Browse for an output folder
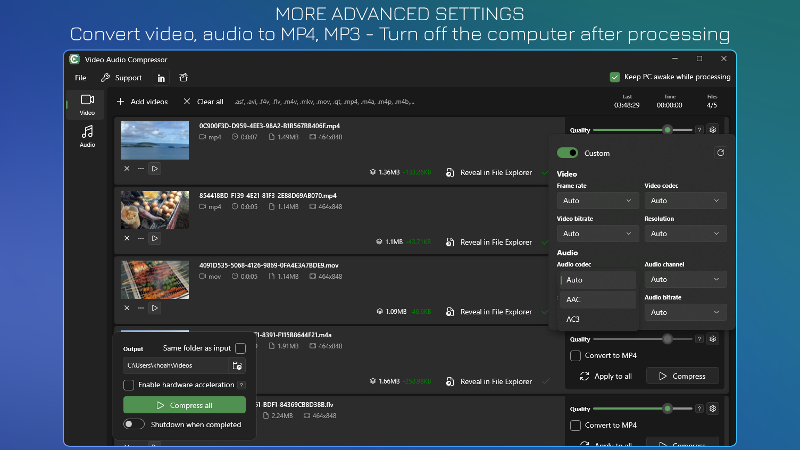 pos(237,365)
